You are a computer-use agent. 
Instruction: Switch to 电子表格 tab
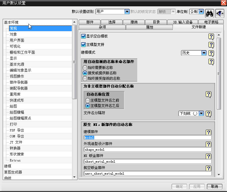(x=211, y=22)
